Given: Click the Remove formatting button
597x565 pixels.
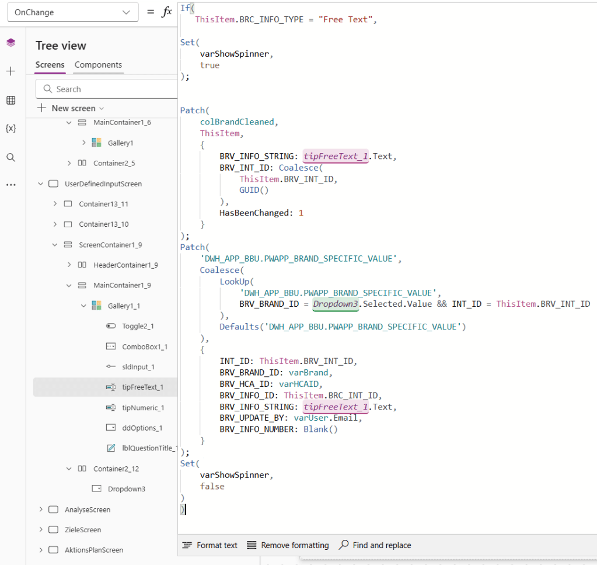Looking at the screenshot, I should click(288, 545).
